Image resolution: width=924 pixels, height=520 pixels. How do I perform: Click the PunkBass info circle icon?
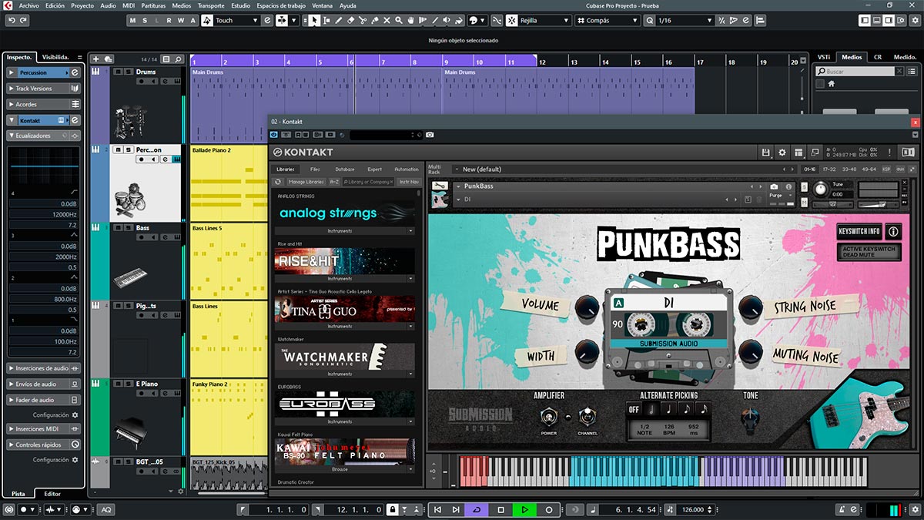[894, 231]
